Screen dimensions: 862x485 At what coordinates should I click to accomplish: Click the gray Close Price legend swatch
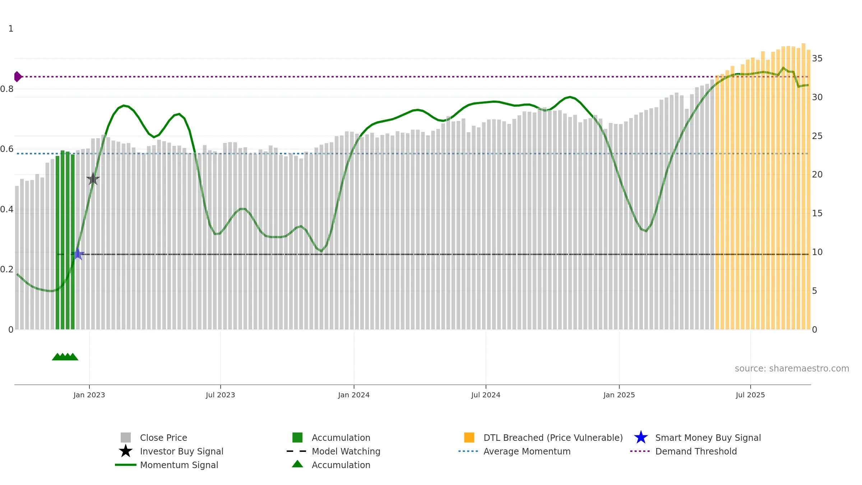[126, 437]
